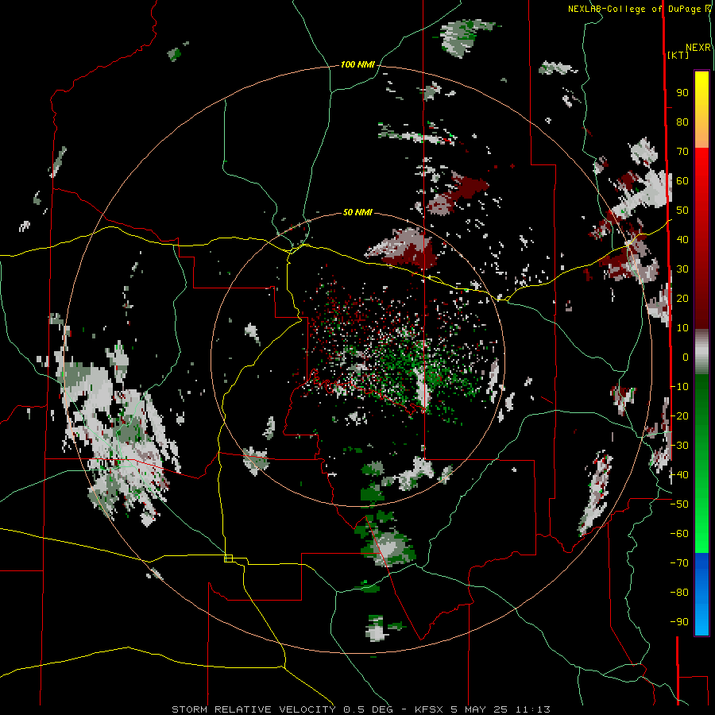
Task: Click the -30 value on velocity scale
Action: coord(679,446)
